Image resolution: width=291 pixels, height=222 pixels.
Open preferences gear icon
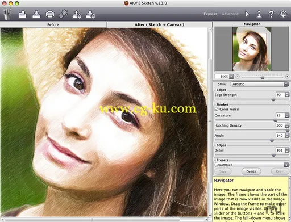click(283, 14)
